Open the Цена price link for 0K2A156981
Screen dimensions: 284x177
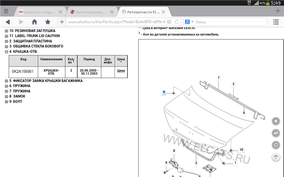click(121, 71)
